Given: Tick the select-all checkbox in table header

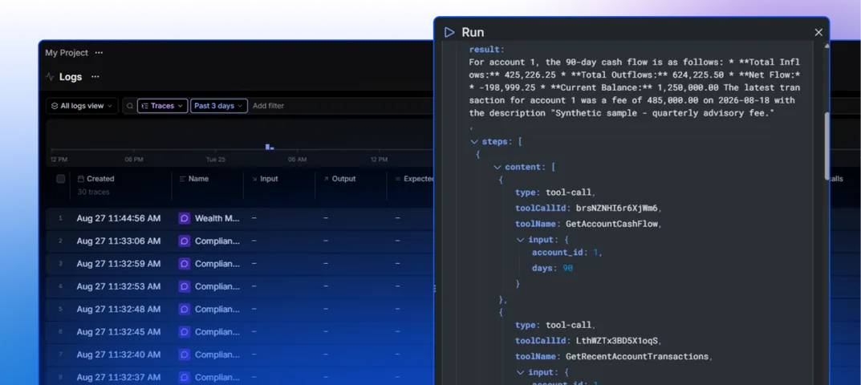Looking at the screenshot, I should 61,179.
